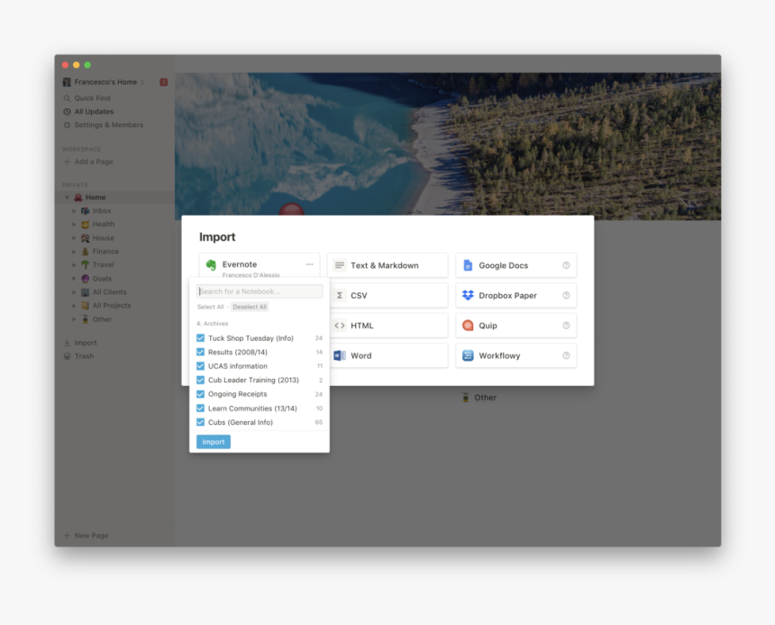Choose the Word import option
775x625 pixels.
(387, 355)
